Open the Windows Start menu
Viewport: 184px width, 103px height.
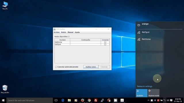point(3,100)
